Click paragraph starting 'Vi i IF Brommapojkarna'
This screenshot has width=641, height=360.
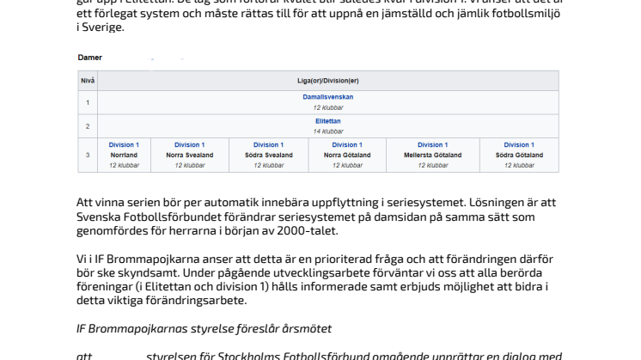(314, 279)
